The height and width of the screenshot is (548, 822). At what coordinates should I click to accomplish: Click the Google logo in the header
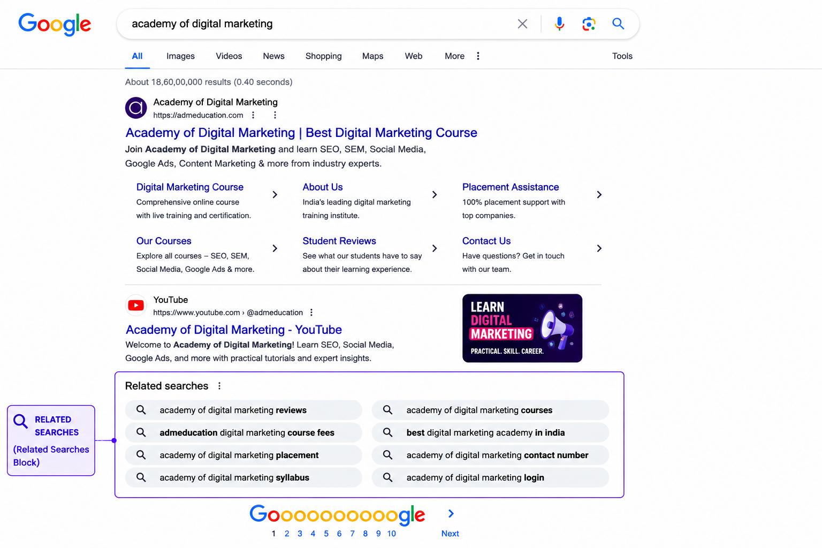click(55, 24)
